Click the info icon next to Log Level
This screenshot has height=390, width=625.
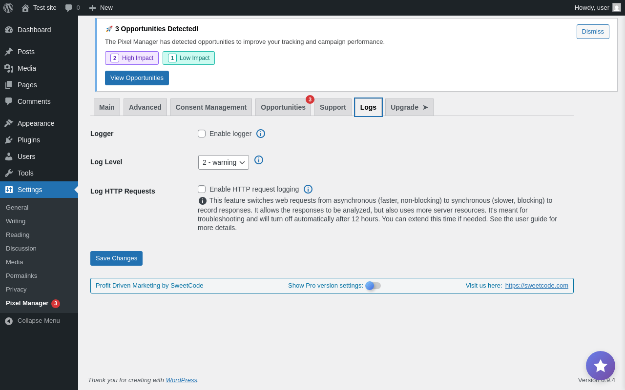point(259,160)
